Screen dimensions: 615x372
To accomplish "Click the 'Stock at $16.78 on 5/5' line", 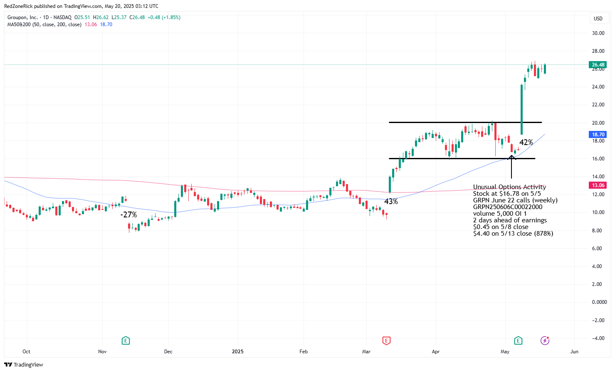I will click(x=507, y=194).
